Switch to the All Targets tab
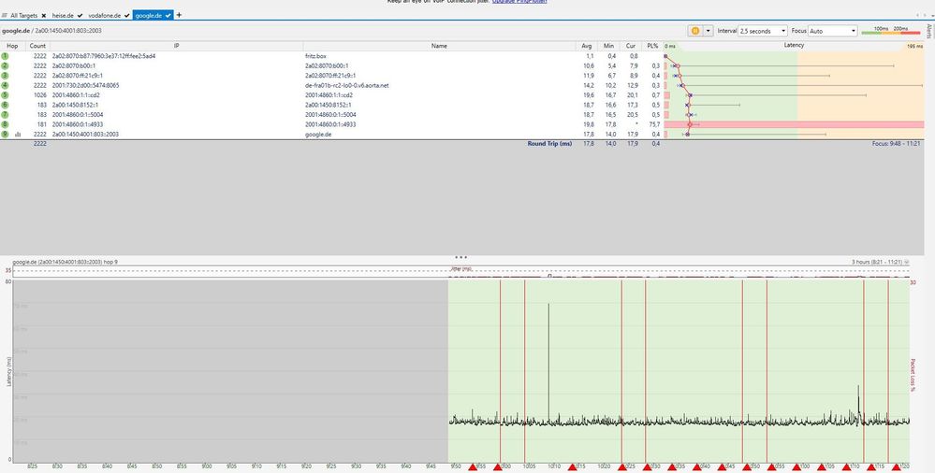Viewport: 935px width, 473px height. pyautogui.click(x=23, y=15)
